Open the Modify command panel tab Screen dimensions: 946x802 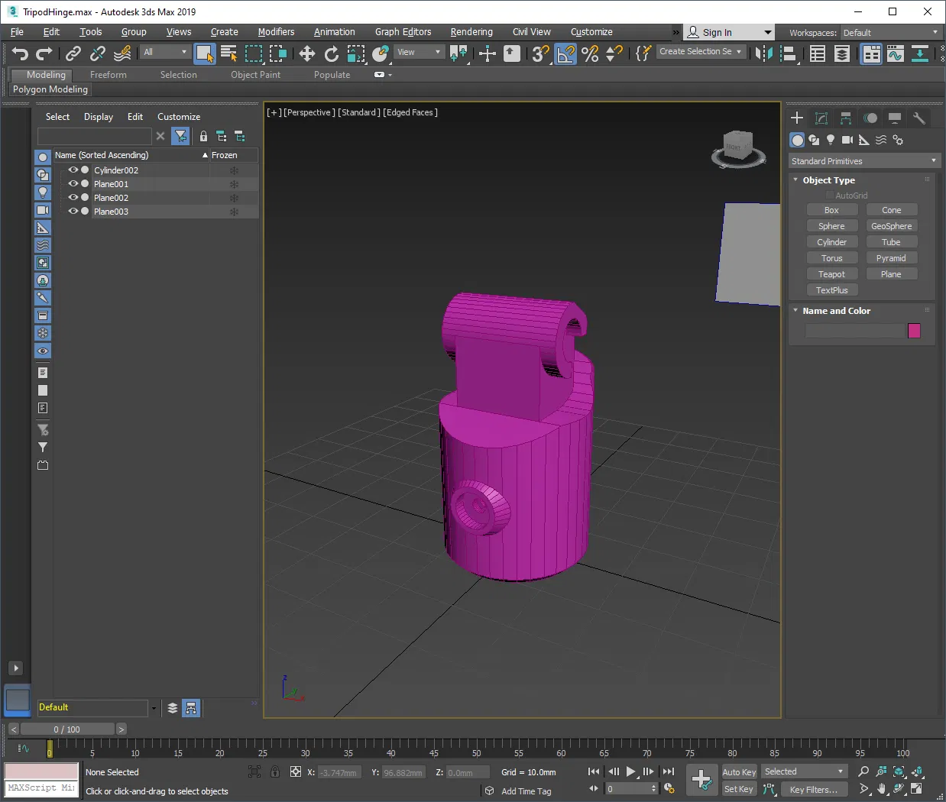pos(821,118)
